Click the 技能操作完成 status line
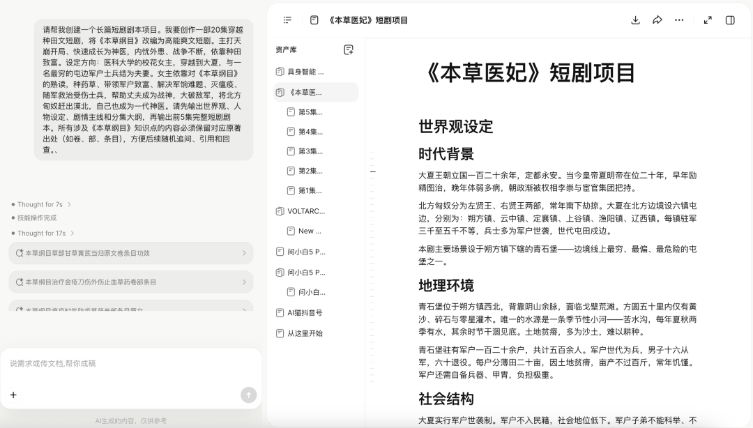The height and width of the screenshot is (428, 753). (x=37, y=217)
